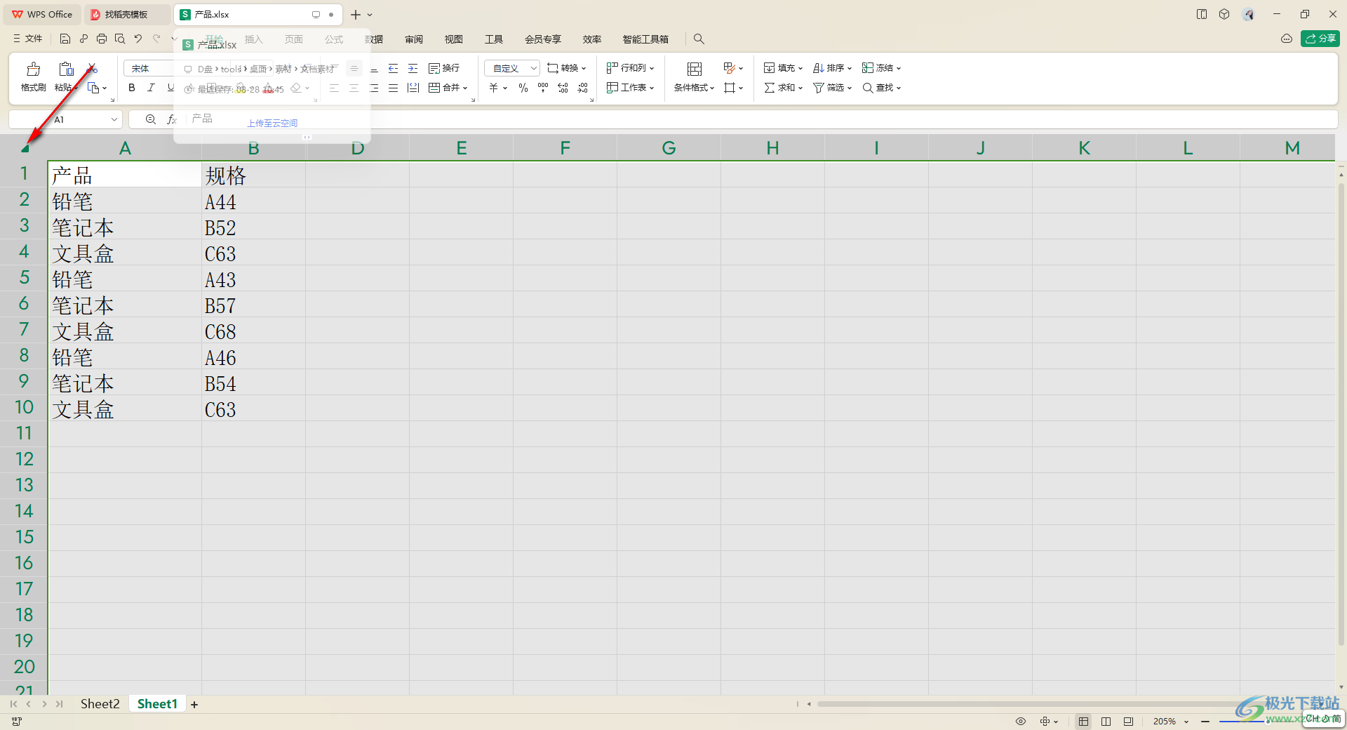Click the increase decimal places icon
This screenshot has height=730, width=1347.
[563, 88]
